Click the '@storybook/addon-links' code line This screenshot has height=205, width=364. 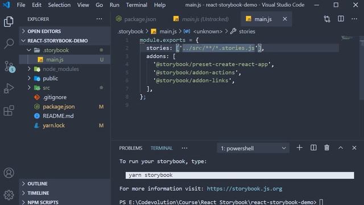pyautogui.click(x=194, y=81)
